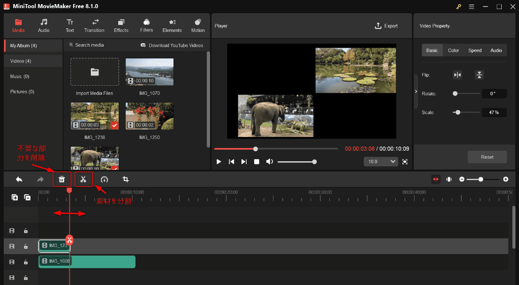Select the IMG_1250 video thumbnail
The image size is (519, 285).
(150, 116)
